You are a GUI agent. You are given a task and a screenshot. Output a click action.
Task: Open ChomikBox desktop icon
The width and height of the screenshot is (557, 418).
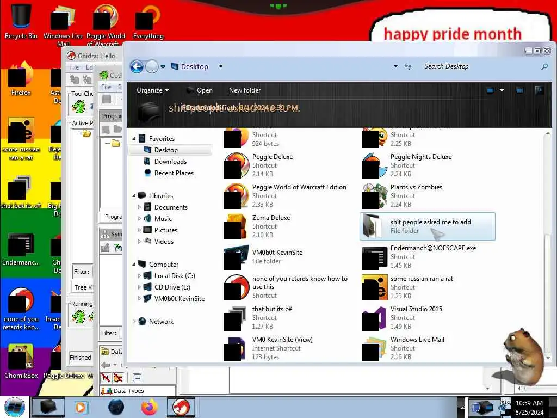coord(21,361)
